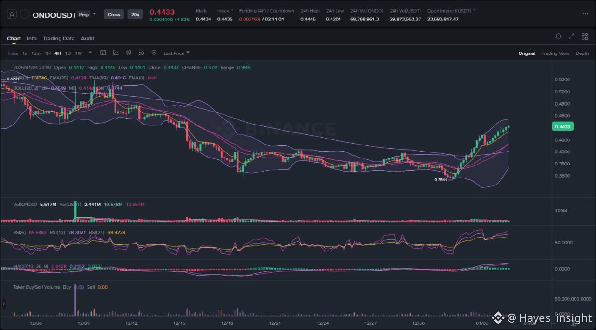Switch to the Depth chart
This screenshot has height=330, width=596.
pos(582,53)
